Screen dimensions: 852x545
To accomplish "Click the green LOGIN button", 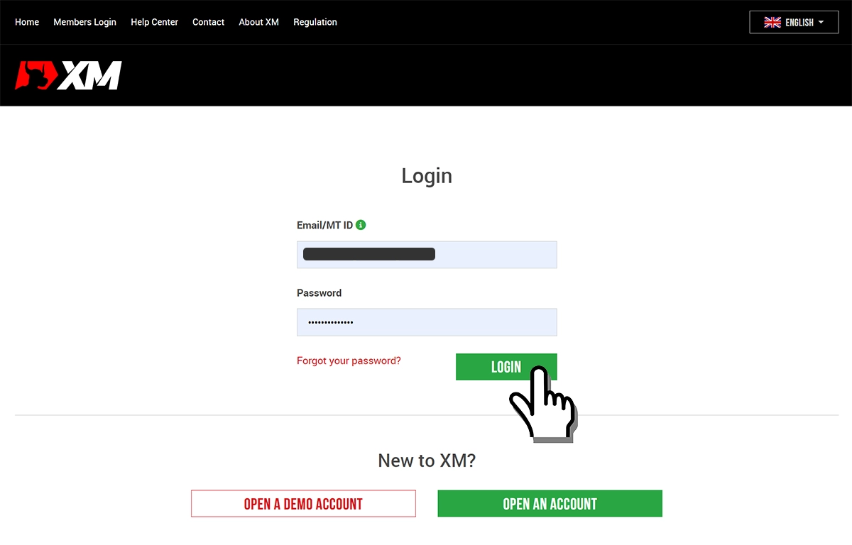I will click(x=506, y=367).
